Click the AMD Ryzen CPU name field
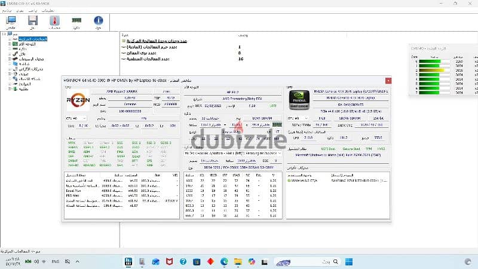This screenshot has height=269, width=478. point(122,91)
